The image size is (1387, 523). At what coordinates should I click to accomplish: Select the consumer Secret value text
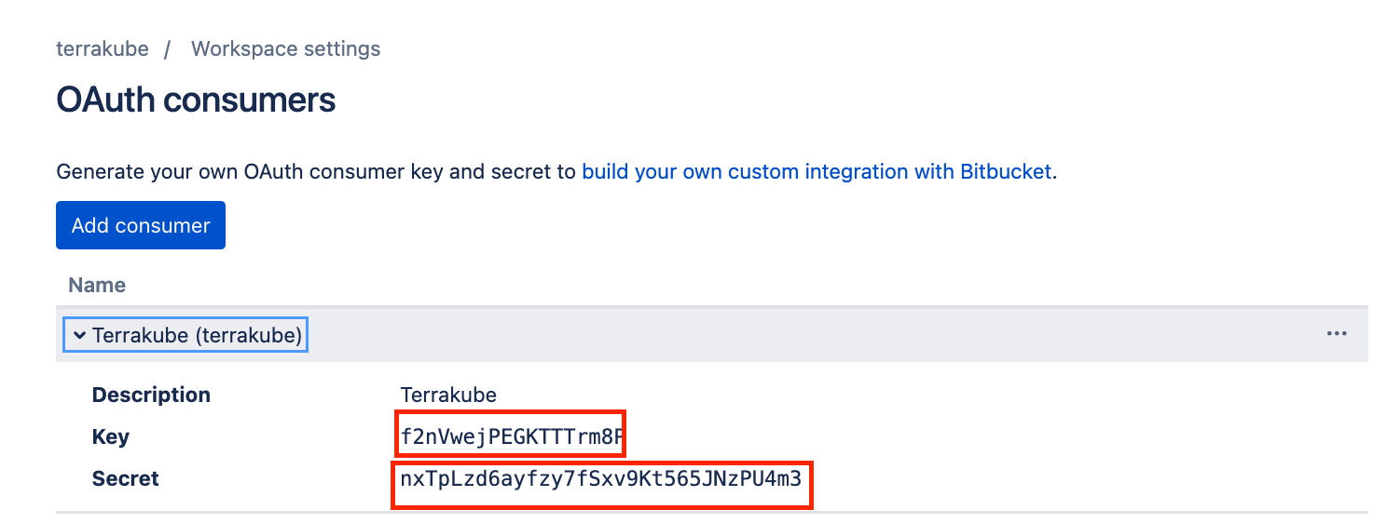click(600, 479)
